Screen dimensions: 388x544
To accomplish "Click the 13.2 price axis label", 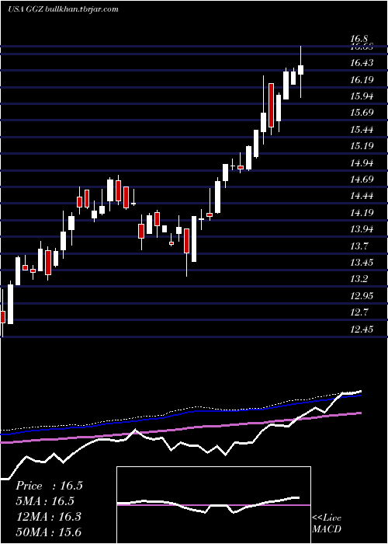I will (359, 278).
